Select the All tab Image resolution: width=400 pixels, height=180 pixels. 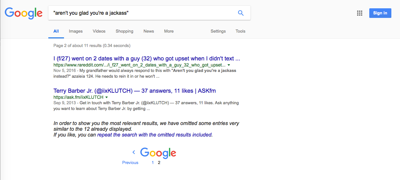(56, 31)
